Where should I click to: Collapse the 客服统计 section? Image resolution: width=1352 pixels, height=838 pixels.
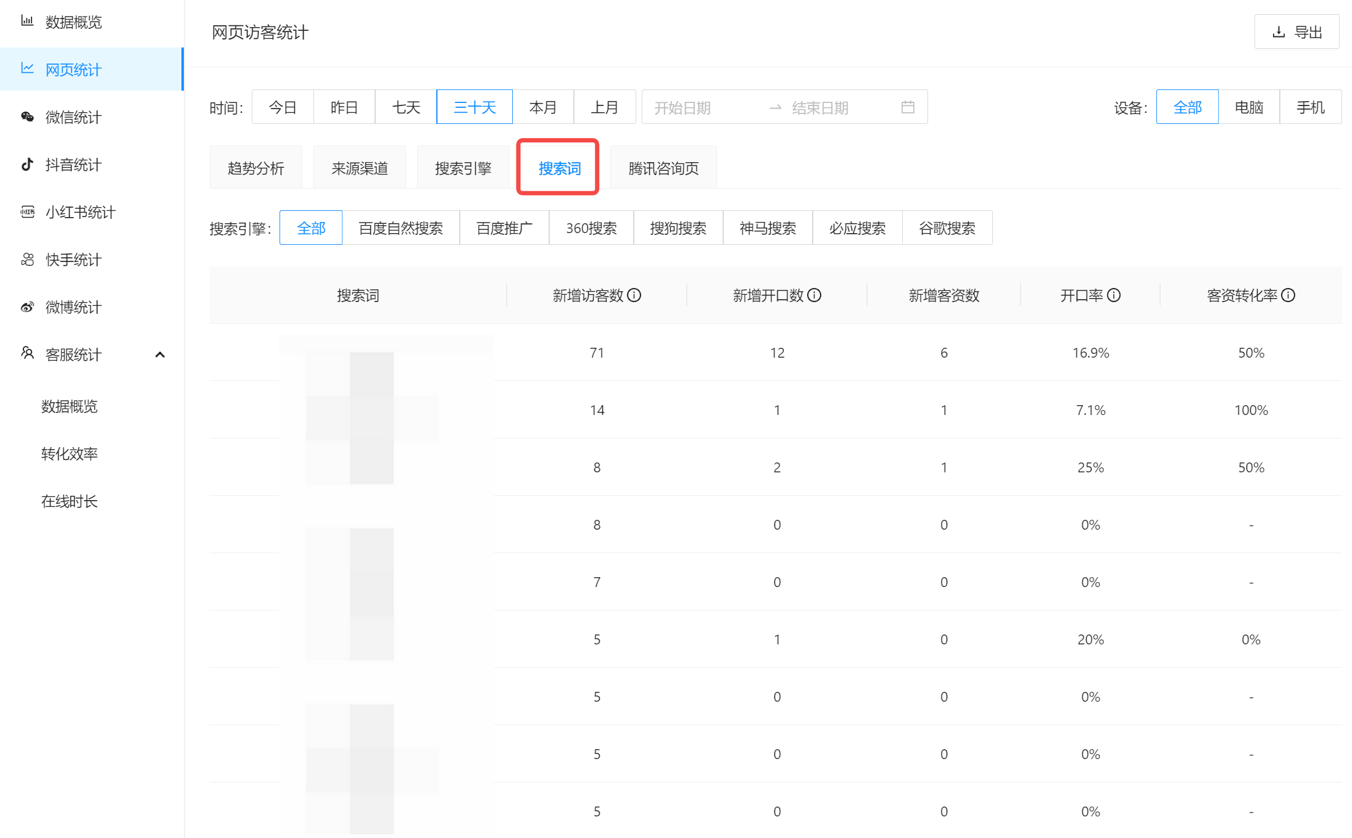160,354
